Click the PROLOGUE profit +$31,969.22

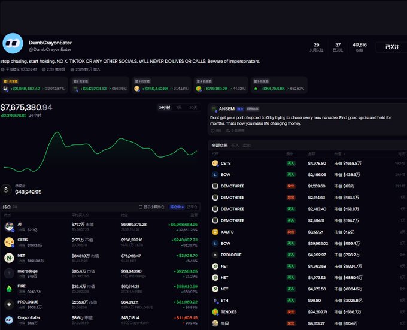186,302
